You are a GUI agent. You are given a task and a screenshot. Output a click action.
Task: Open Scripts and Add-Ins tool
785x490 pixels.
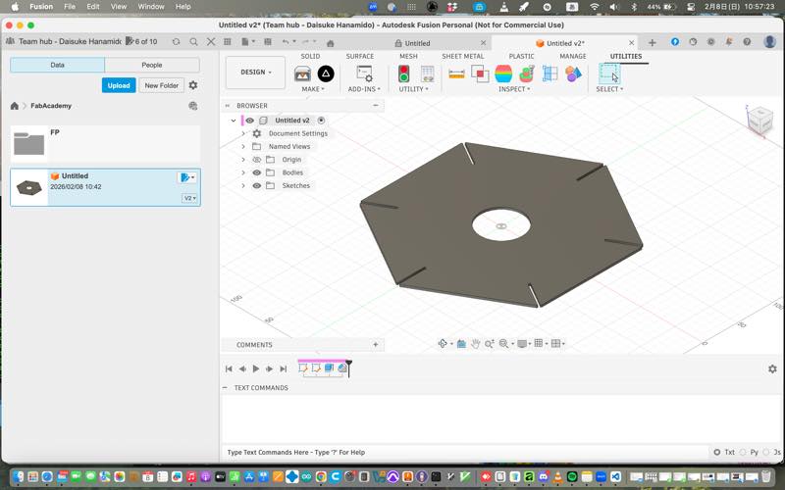(x=364, y=73)
